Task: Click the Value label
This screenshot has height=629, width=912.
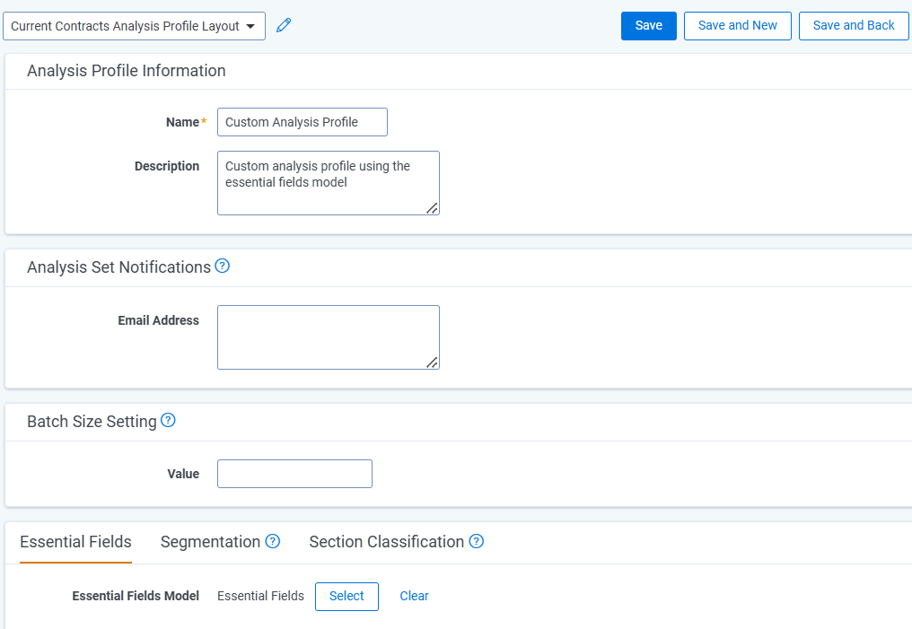Action: (x=183, y=475)
